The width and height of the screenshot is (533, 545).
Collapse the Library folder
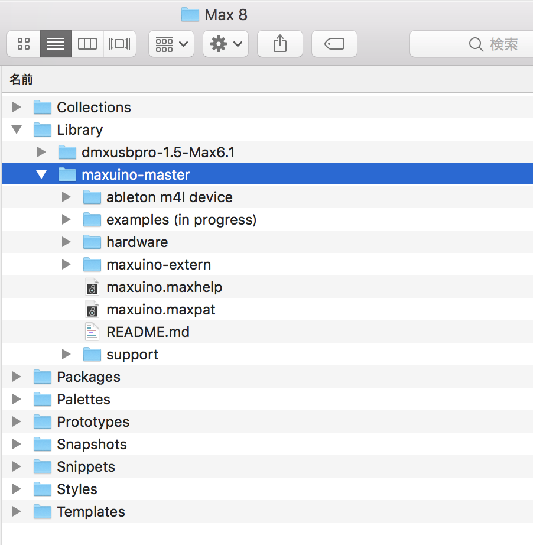[17, 130]
